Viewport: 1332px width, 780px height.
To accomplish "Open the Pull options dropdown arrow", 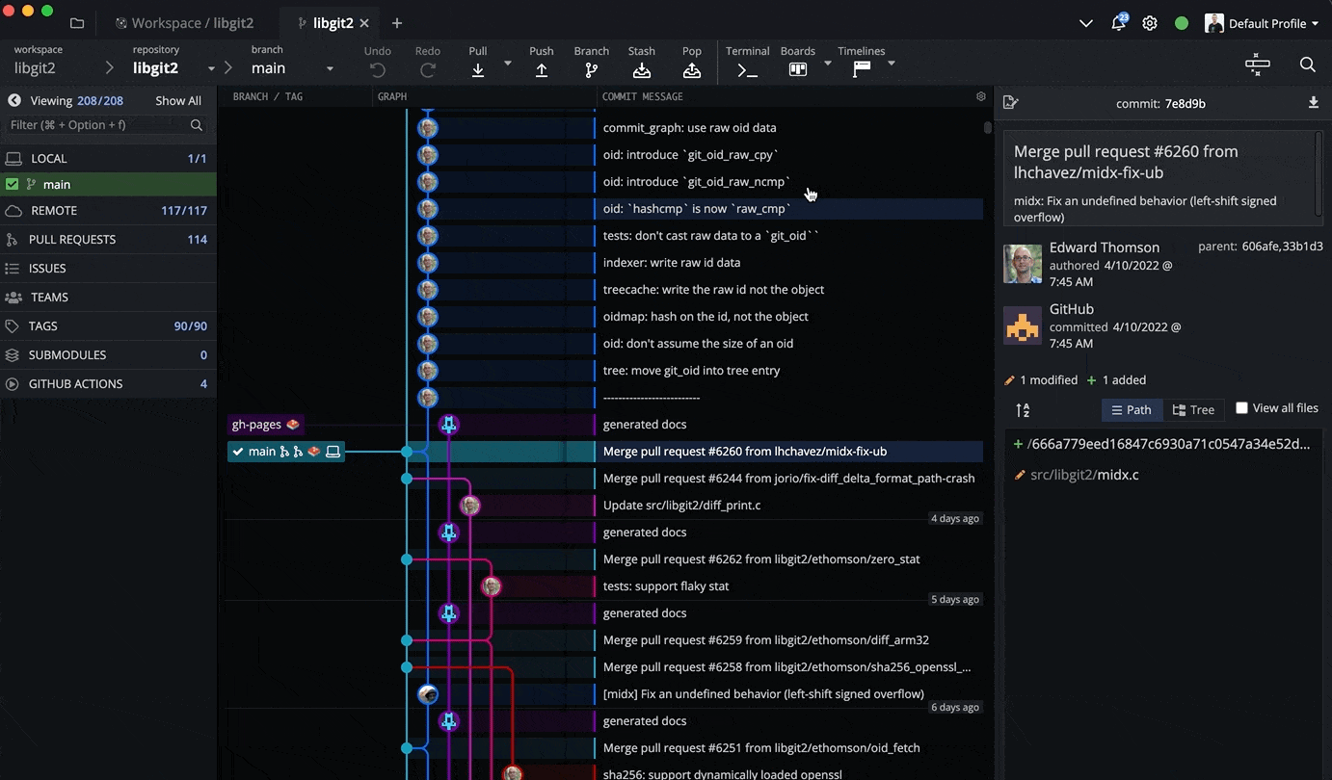I will pos(508,65).
